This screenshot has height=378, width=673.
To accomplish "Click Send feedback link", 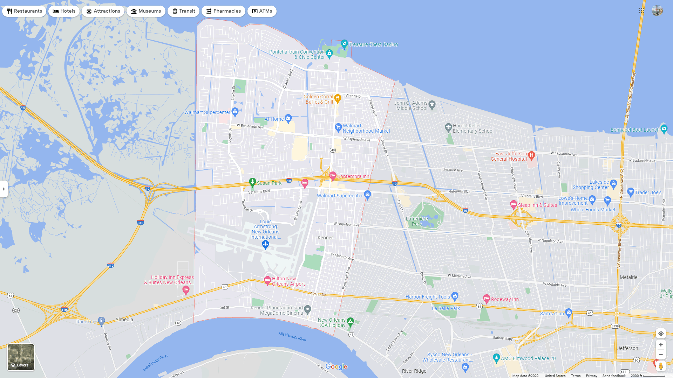I will coord(614,376).
